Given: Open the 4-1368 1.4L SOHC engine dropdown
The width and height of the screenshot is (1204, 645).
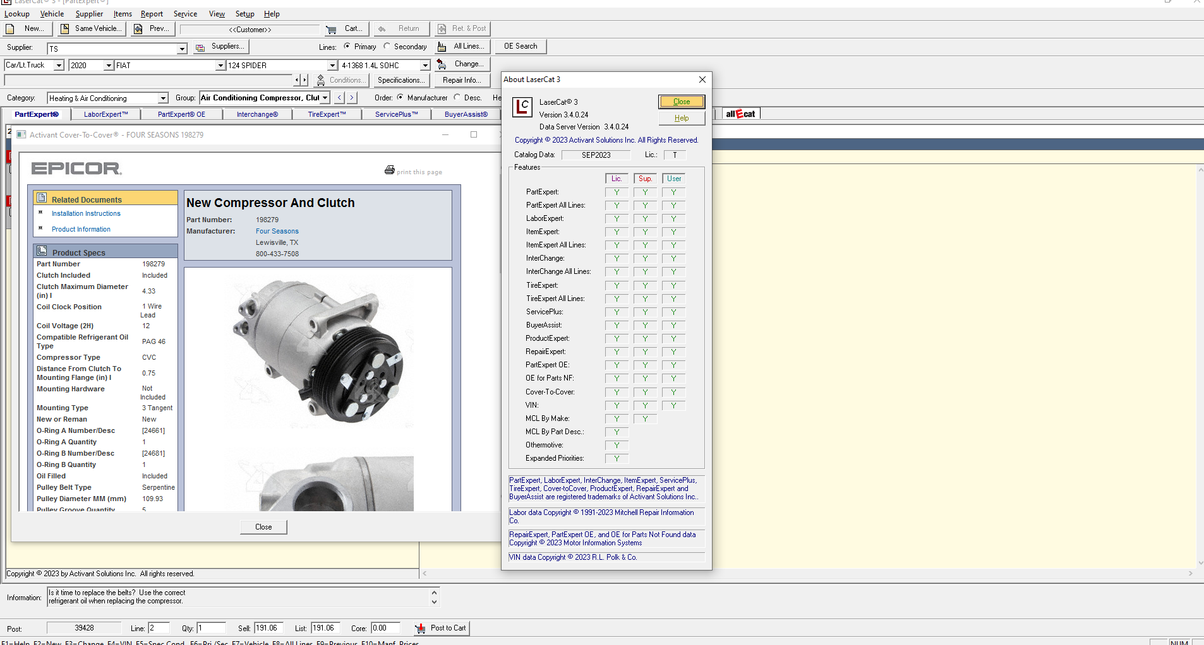Looking at the screenshot, I should click(x=425, y=65).
